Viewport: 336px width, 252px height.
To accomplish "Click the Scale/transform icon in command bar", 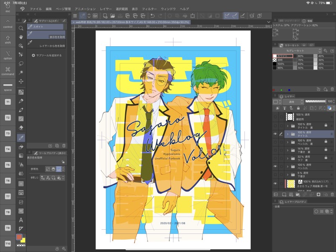I will [193, 16].
